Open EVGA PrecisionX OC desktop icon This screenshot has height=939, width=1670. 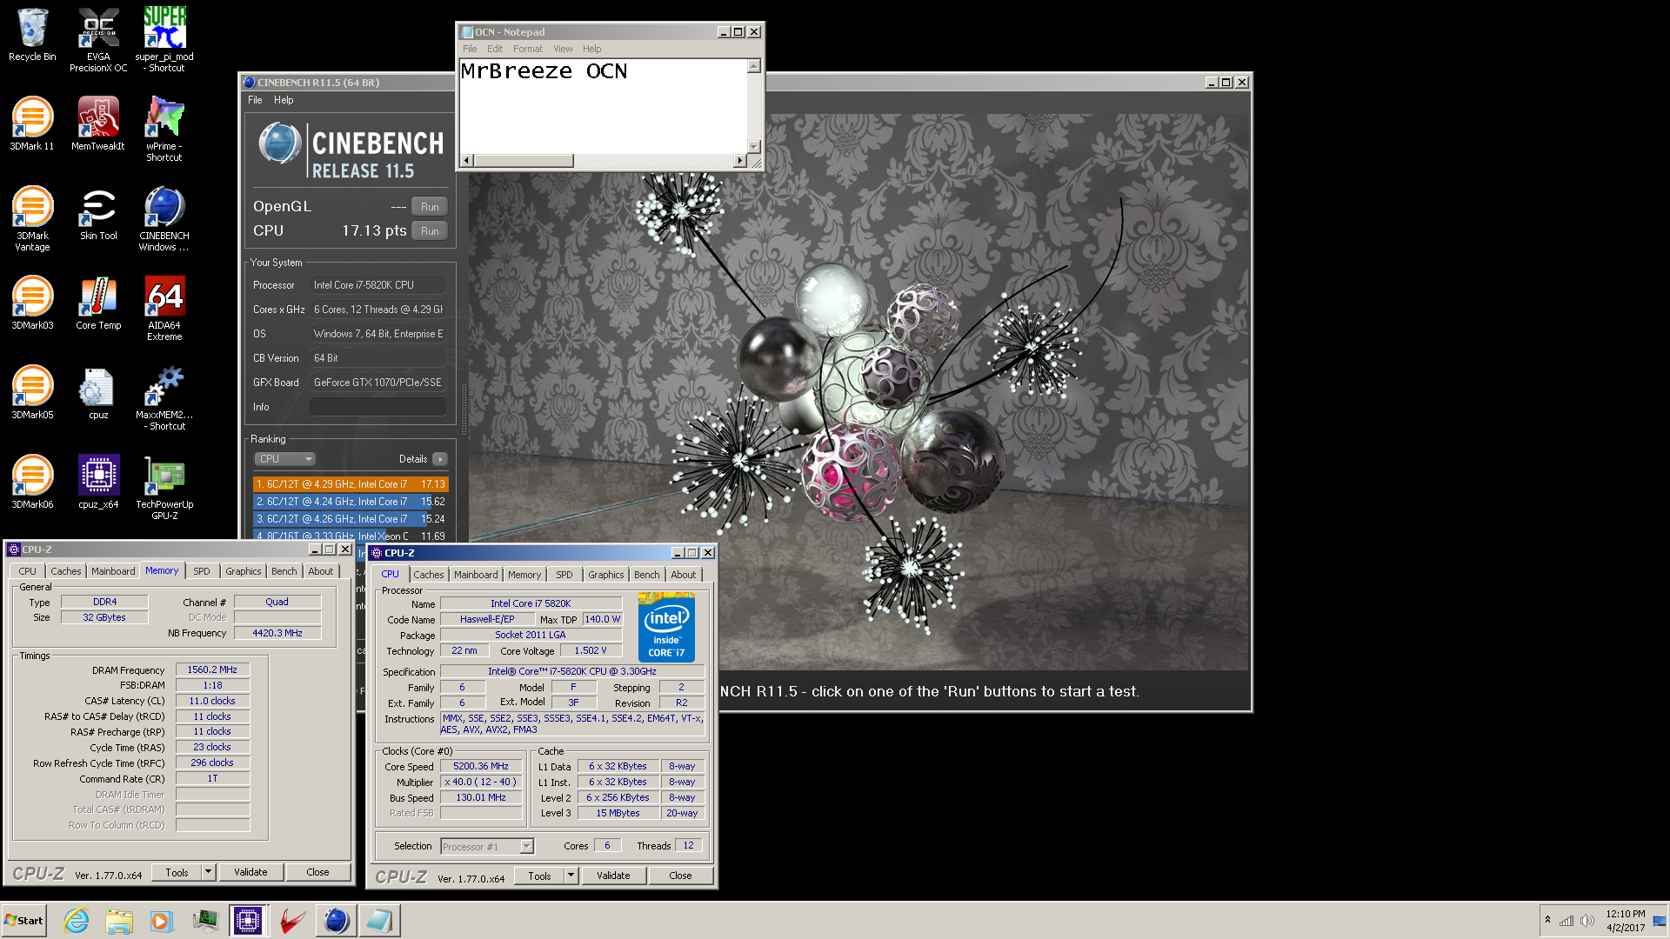(x=98, y=40)
